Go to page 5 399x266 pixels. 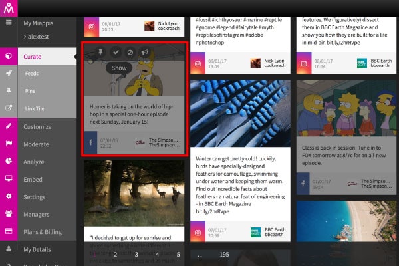(x=178, y=254)
